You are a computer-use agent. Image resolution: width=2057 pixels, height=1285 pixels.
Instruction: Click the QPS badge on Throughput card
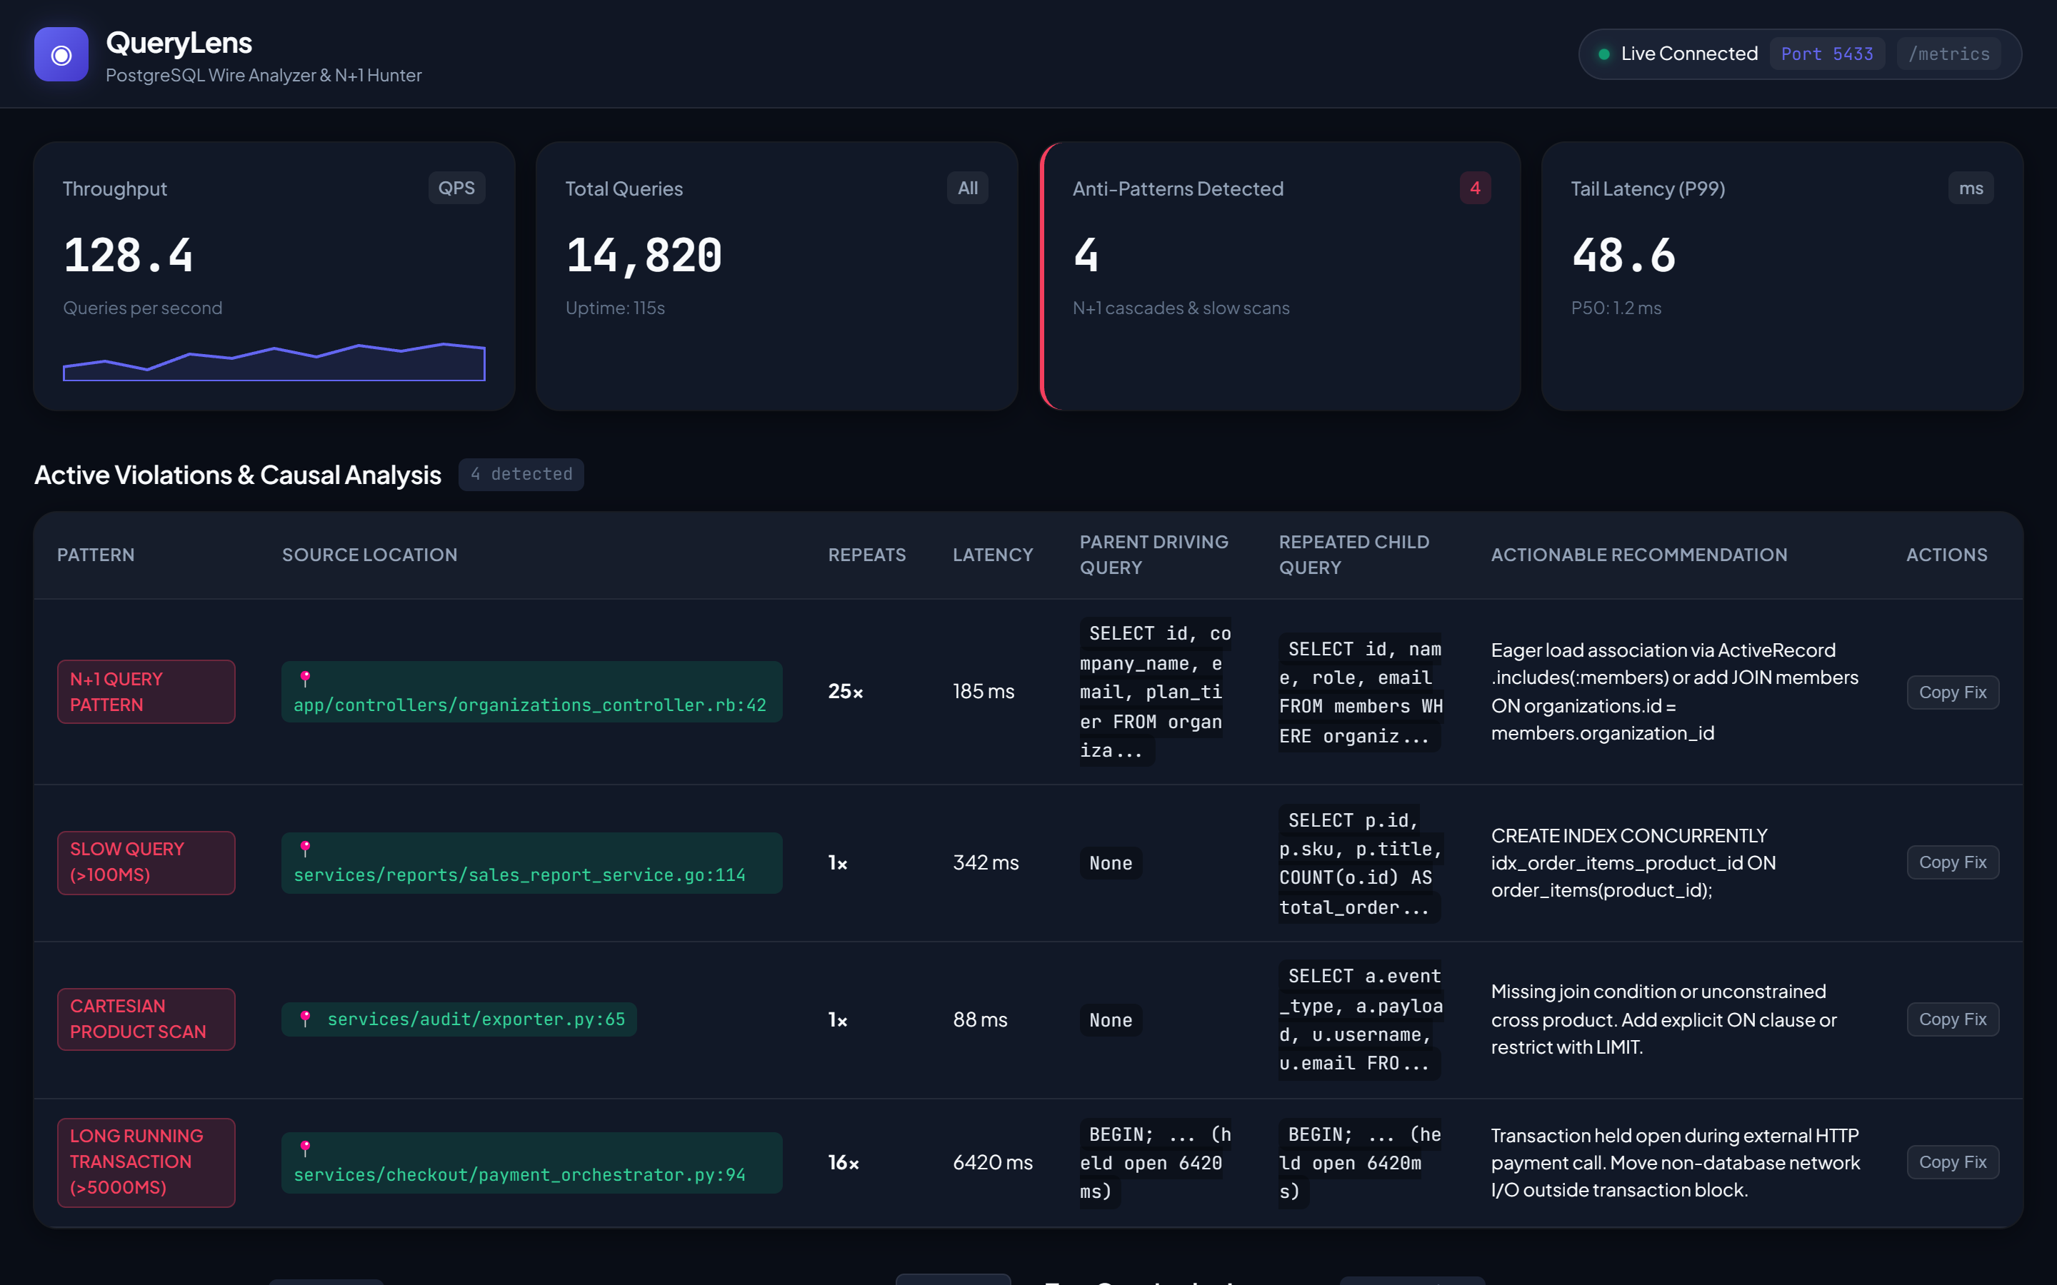[456, 188]
